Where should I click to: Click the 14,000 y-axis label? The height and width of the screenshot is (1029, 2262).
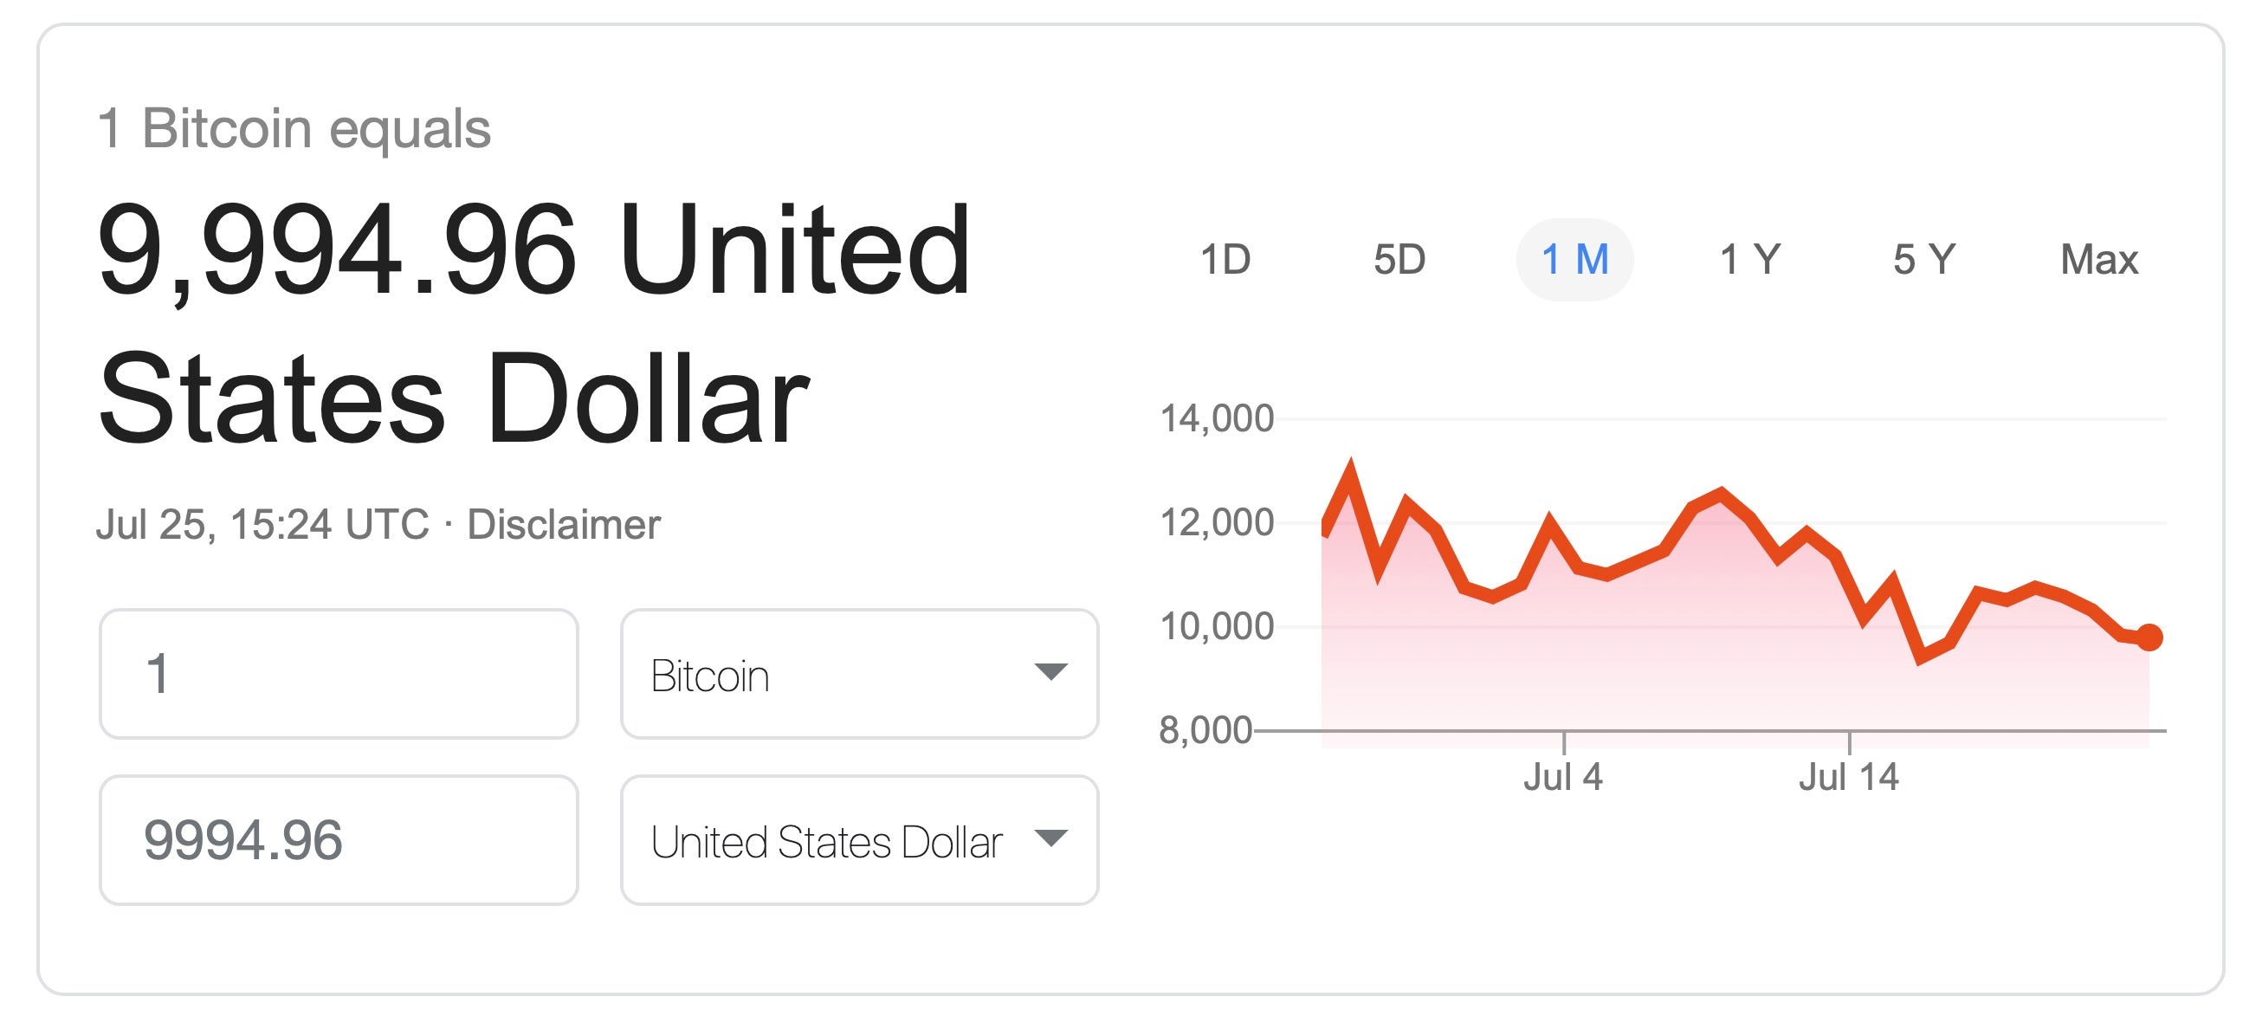coord(1217,419)
